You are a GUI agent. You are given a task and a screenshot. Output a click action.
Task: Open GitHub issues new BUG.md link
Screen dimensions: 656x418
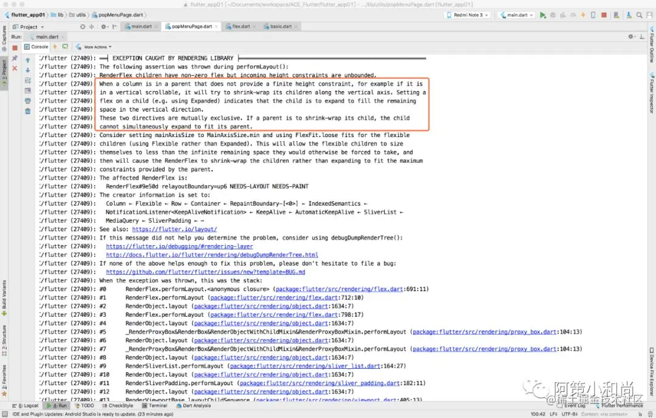pyautogui.click(x=205, y=272)
